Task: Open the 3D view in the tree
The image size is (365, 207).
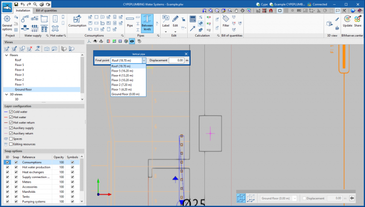Action: tap(17, 99)
